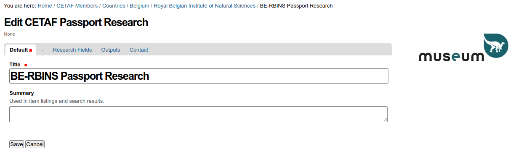Click the red required marker beside Title
Screen dimensions: 513x157
click(x=26, y=65)
